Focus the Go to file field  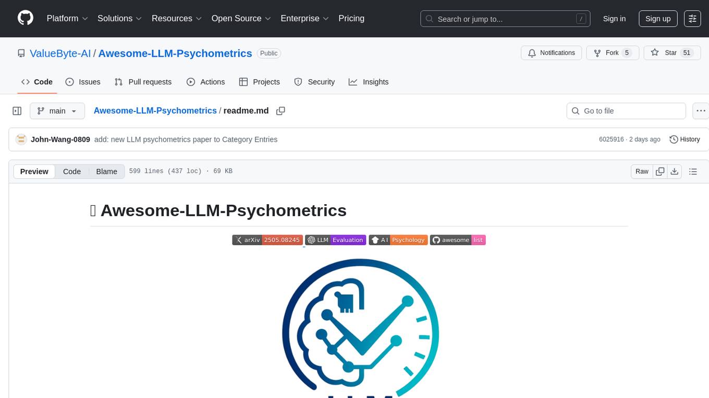click(x=626, y=111)
